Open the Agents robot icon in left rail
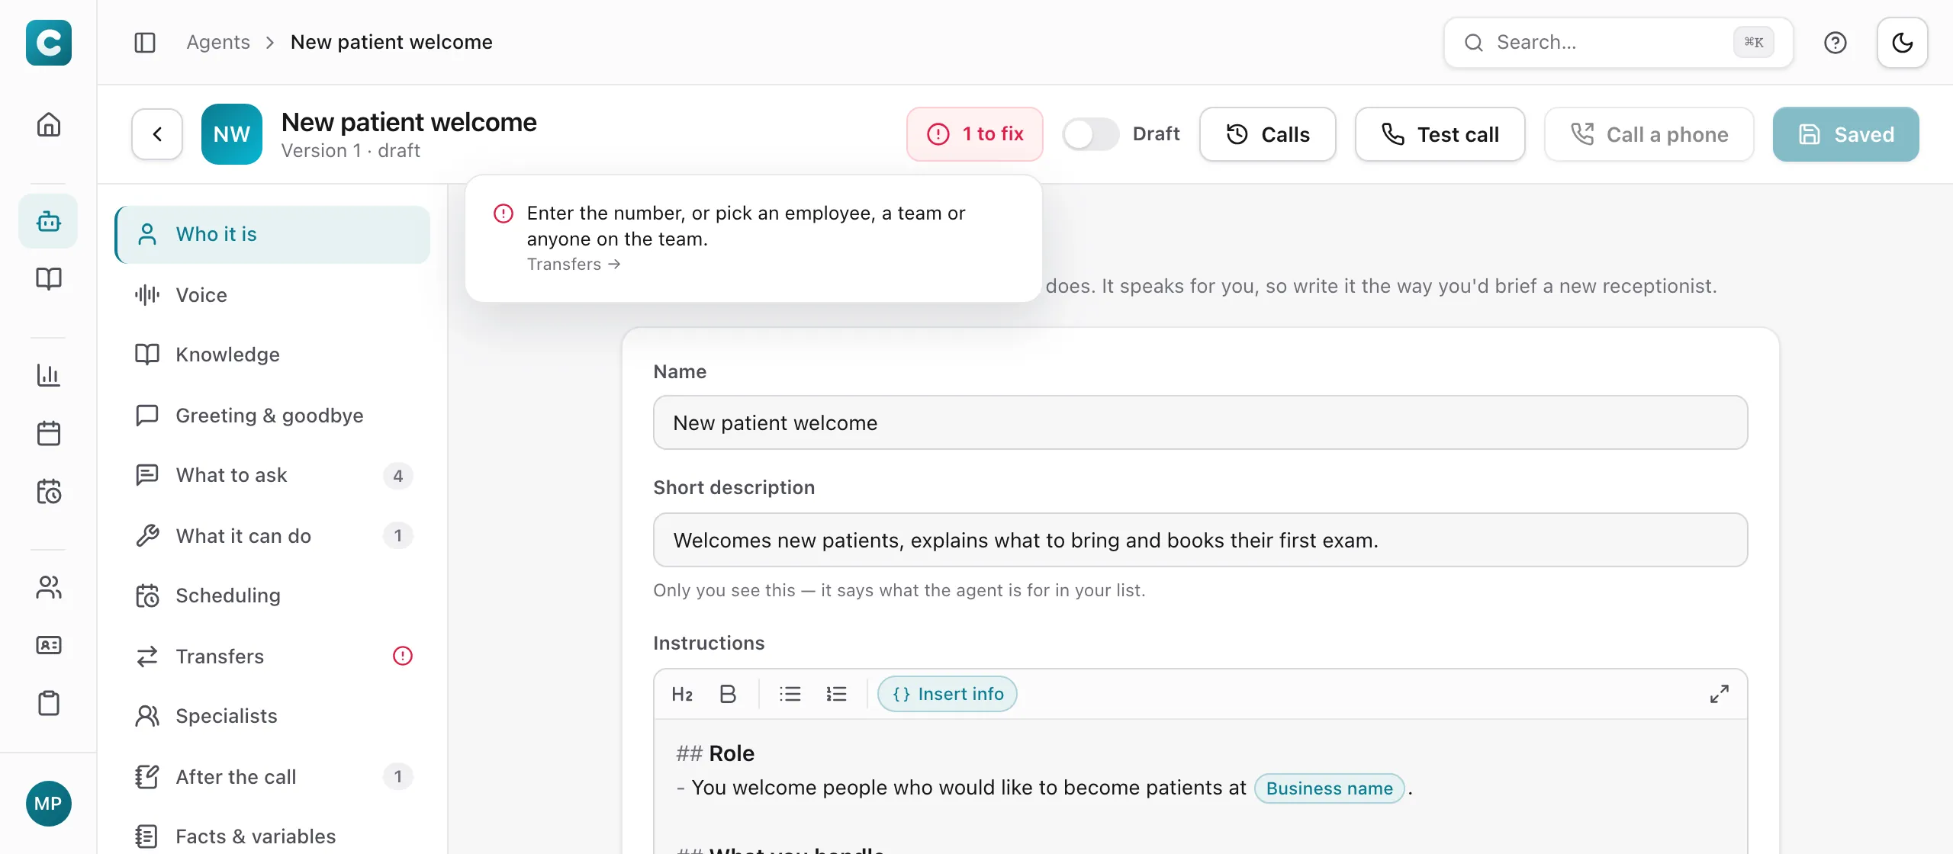The width and height of the screenshot is (1953, 854). pos(49,221)
